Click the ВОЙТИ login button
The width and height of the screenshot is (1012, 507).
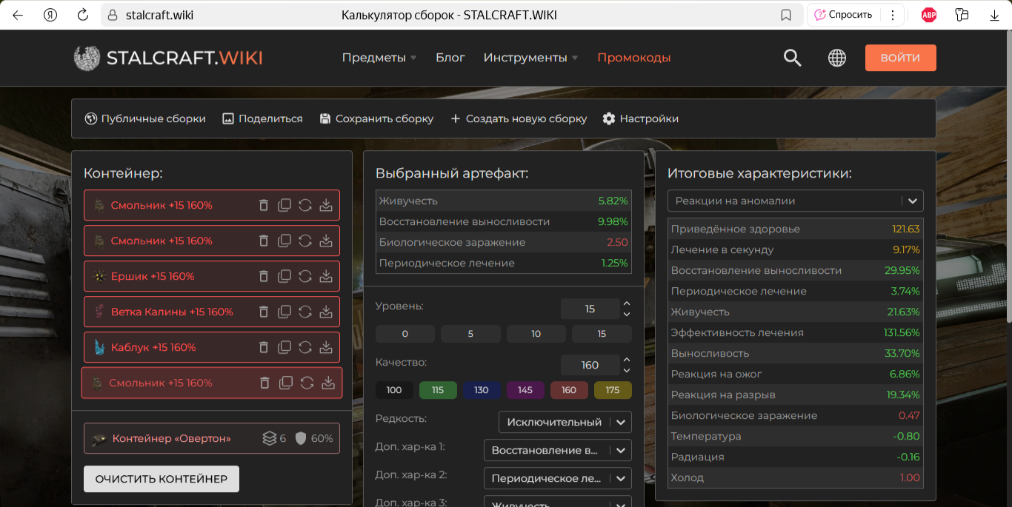[900, 58]
